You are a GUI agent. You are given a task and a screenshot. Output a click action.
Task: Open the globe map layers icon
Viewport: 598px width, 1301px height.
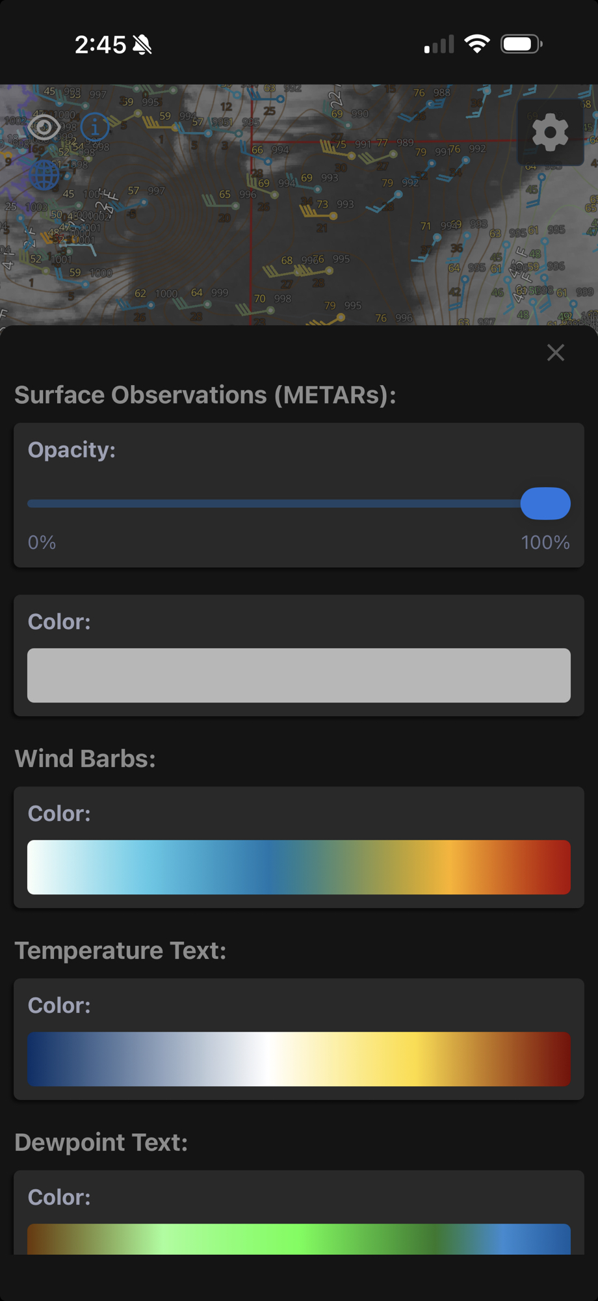point(44,175)
